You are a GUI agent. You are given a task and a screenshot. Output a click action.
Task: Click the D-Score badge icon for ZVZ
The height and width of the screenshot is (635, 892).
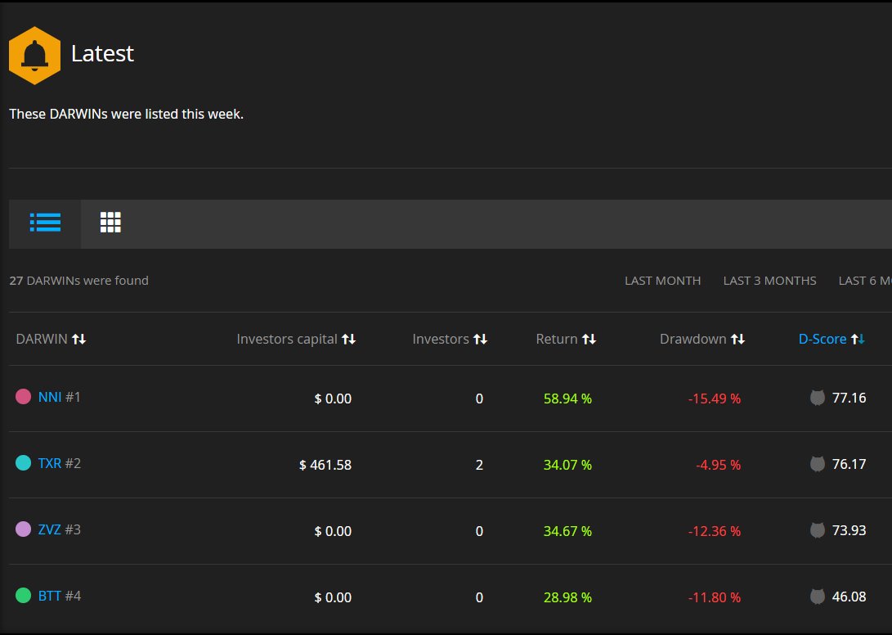pos(818,530)
